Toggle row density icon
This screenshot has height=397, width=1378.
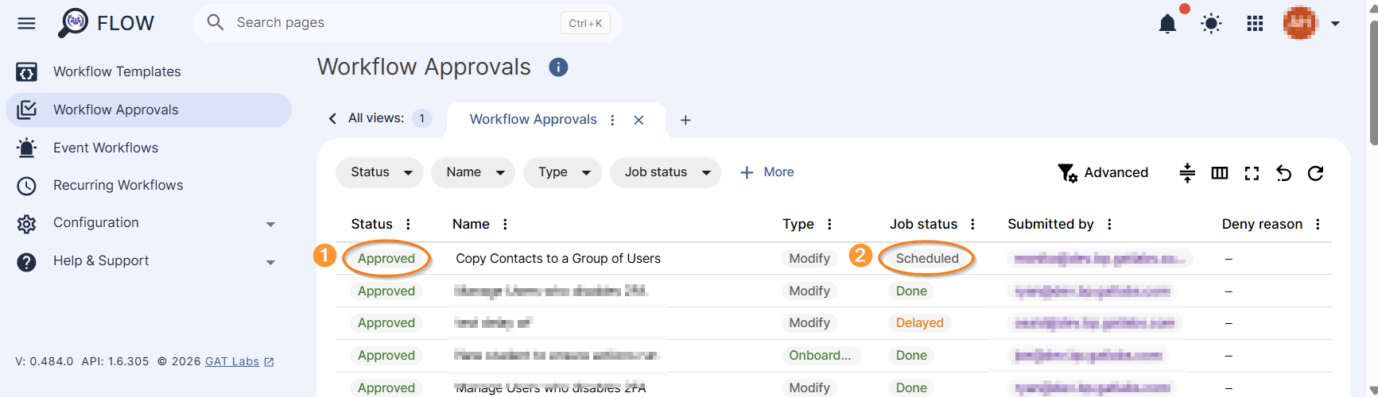(1187, 173)
